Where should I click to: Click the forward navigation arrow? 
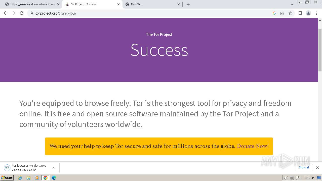[14, 13]
